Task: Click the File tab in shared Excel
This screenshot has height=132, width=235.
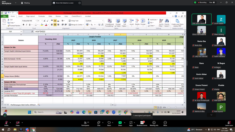Action: pyautogui.click(x=4, y=16)
